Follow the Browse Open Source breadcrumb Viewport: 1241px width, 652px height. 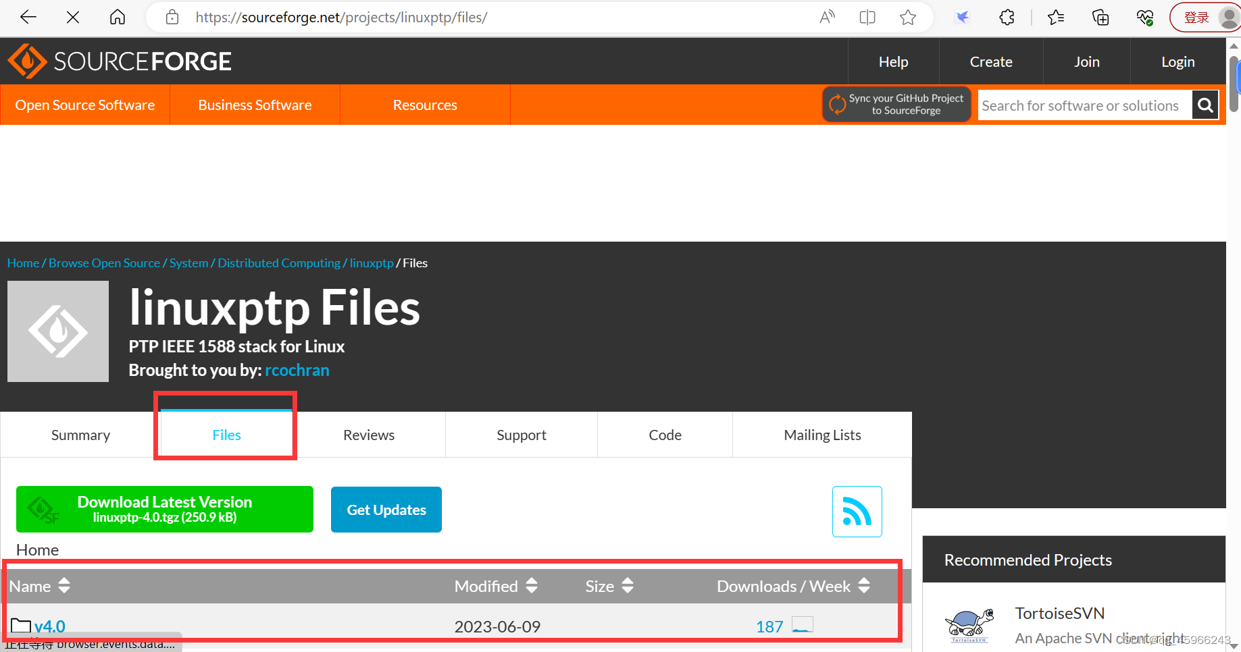coord(104,263)
